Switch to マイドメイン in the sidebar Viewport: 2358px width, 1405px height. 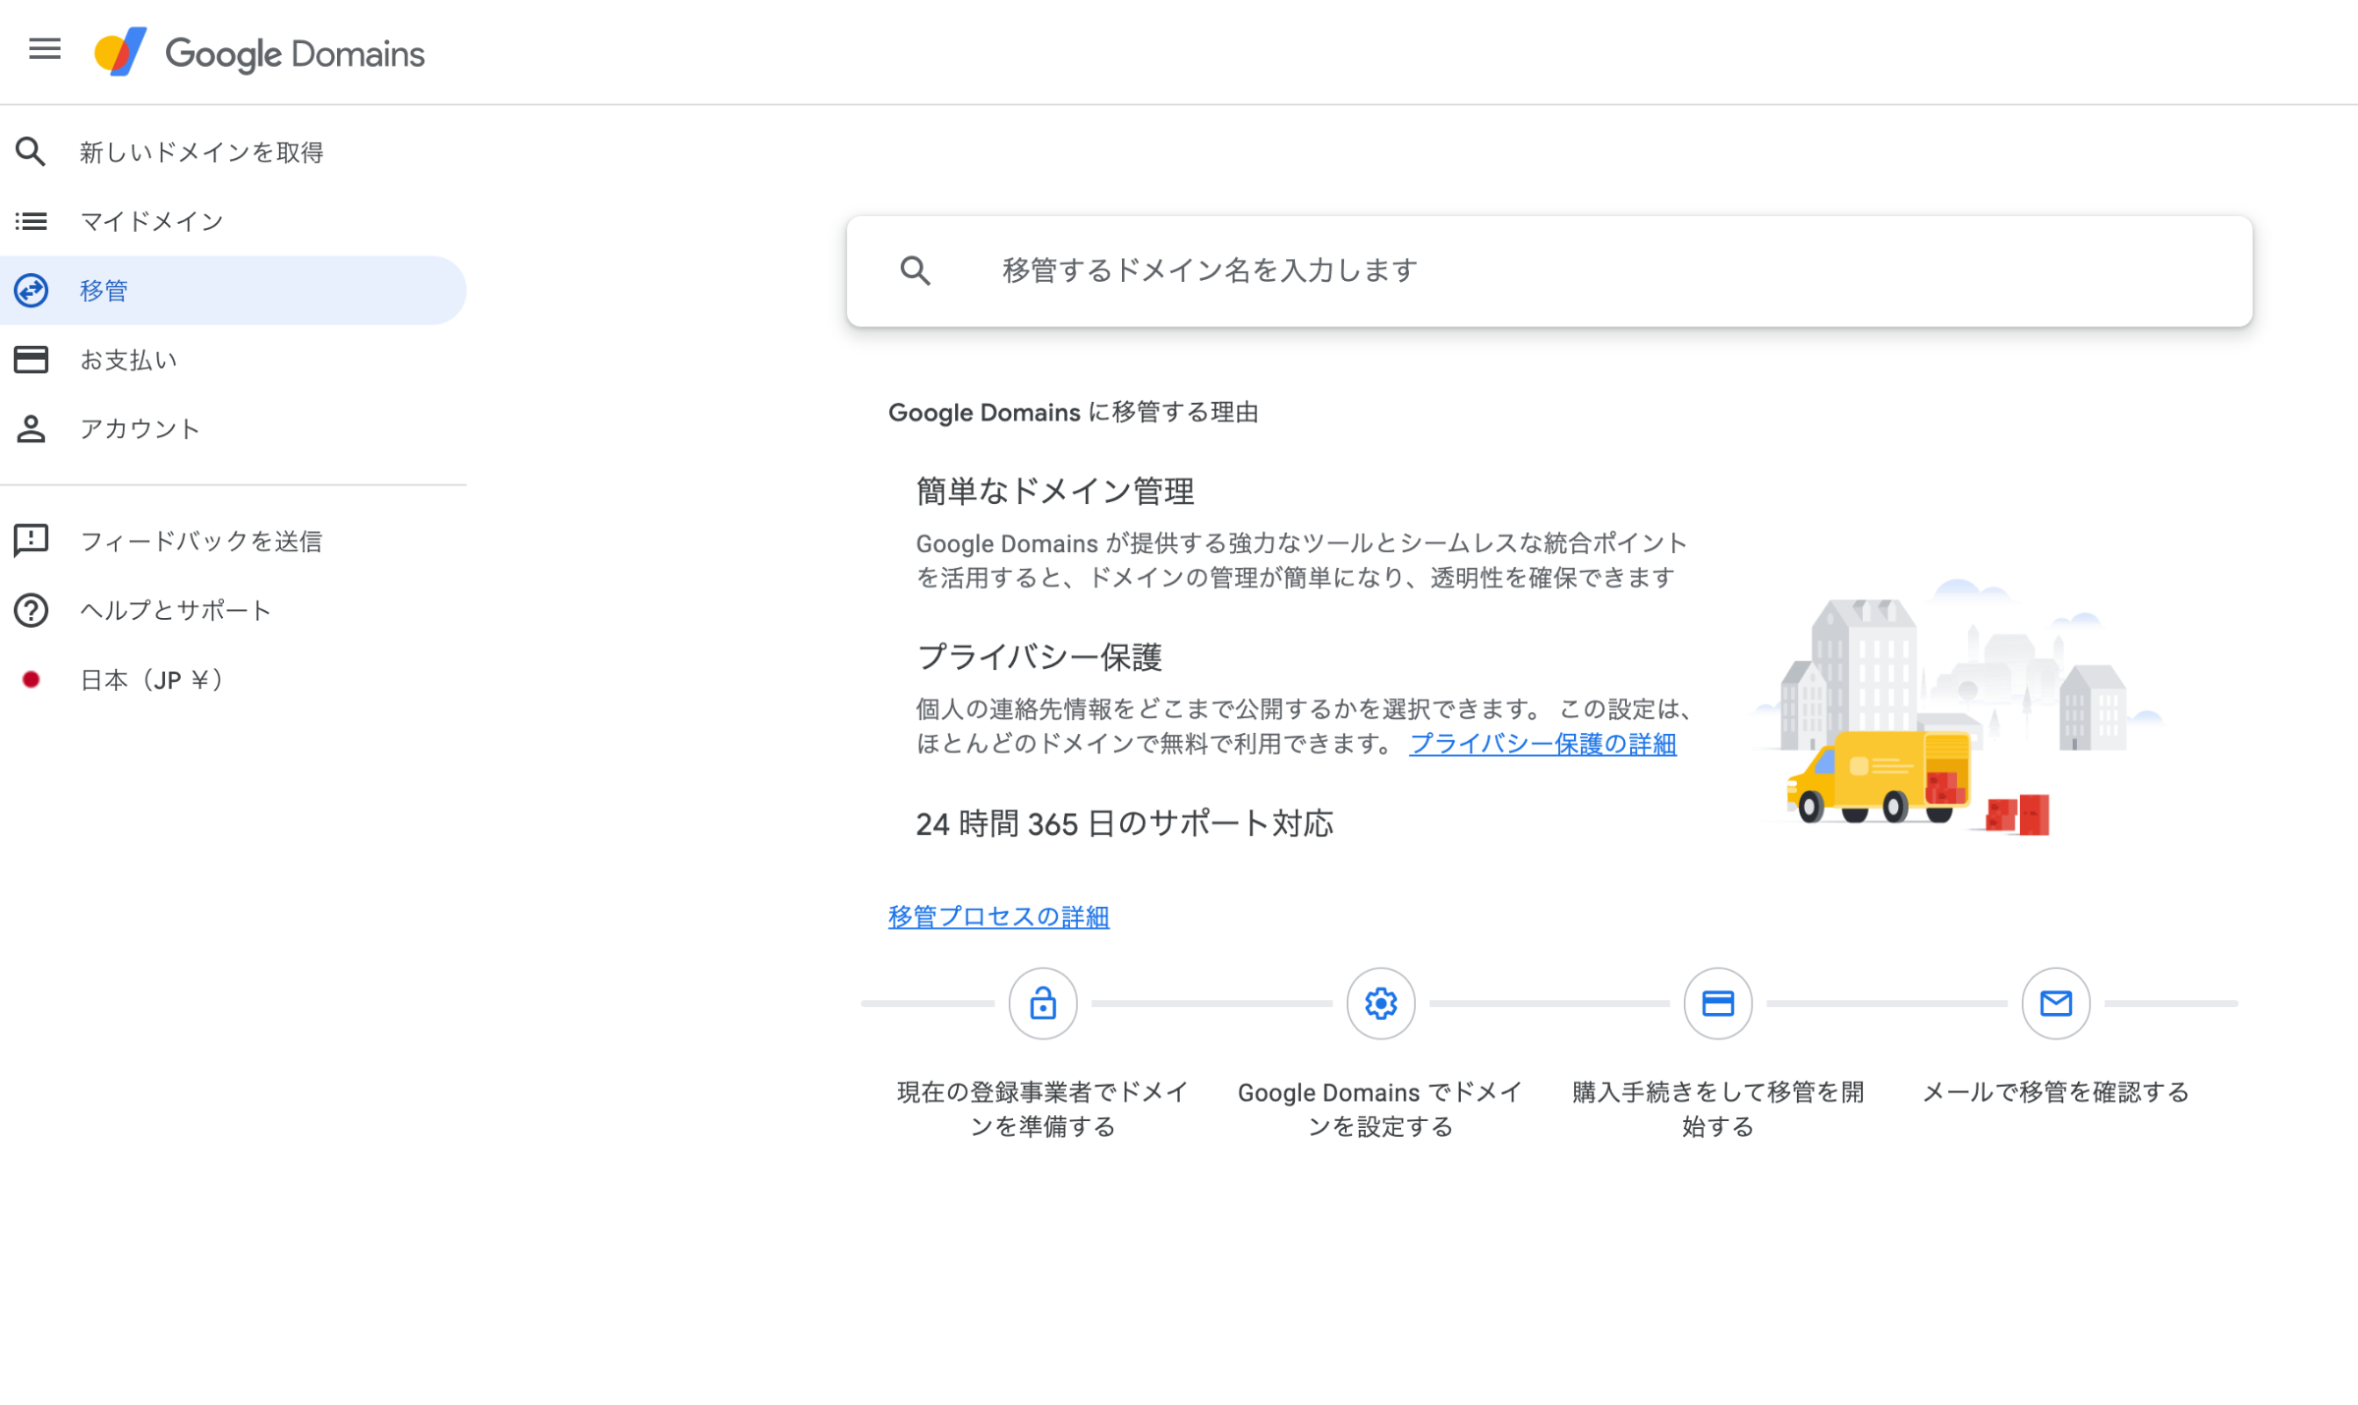click(x=152, y=221)
